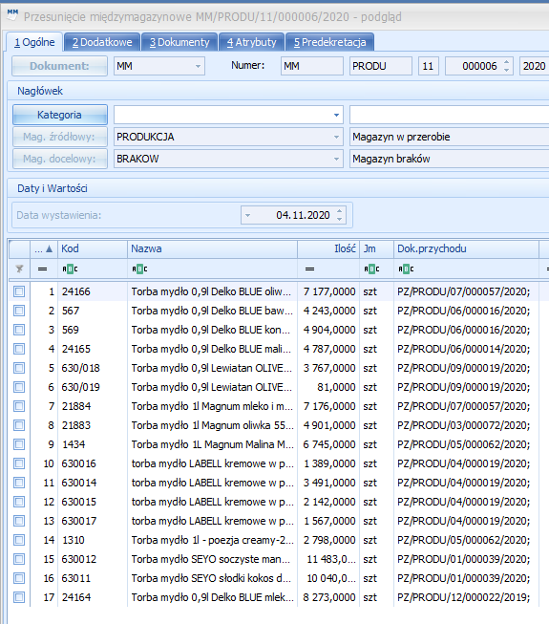
Task: Click the Magazyn braków description field
Action: (449, 159)
